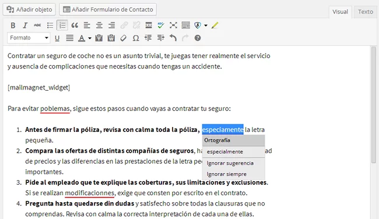379x219 pixels.
Task: Clear formatting with the eraser
Action: coord(124,38)
